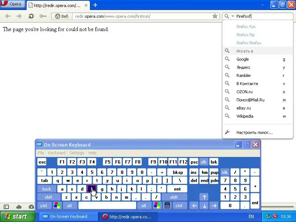
Task: Toggle the caps lock key
Action: coord(47,189)
